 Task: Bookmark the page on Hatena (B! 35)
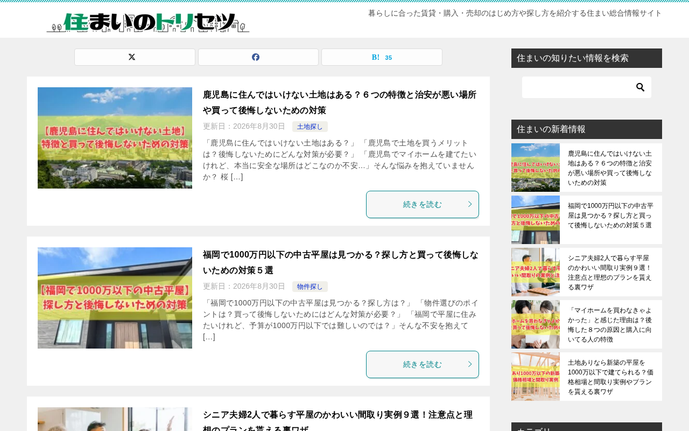pyautogui.click(x=382, y=57)
